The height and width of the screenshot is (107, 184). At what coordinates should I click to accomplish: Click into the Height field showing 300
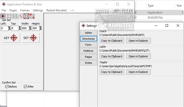36,28
